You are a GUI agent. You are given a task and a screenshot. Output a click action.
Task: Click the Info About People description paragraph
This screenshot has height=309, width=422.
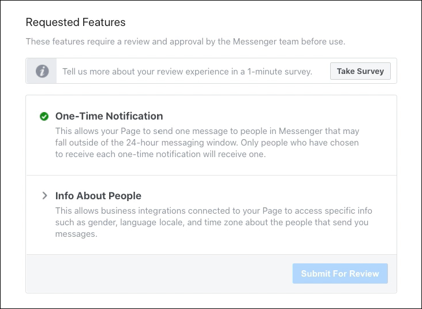(214, 222)
